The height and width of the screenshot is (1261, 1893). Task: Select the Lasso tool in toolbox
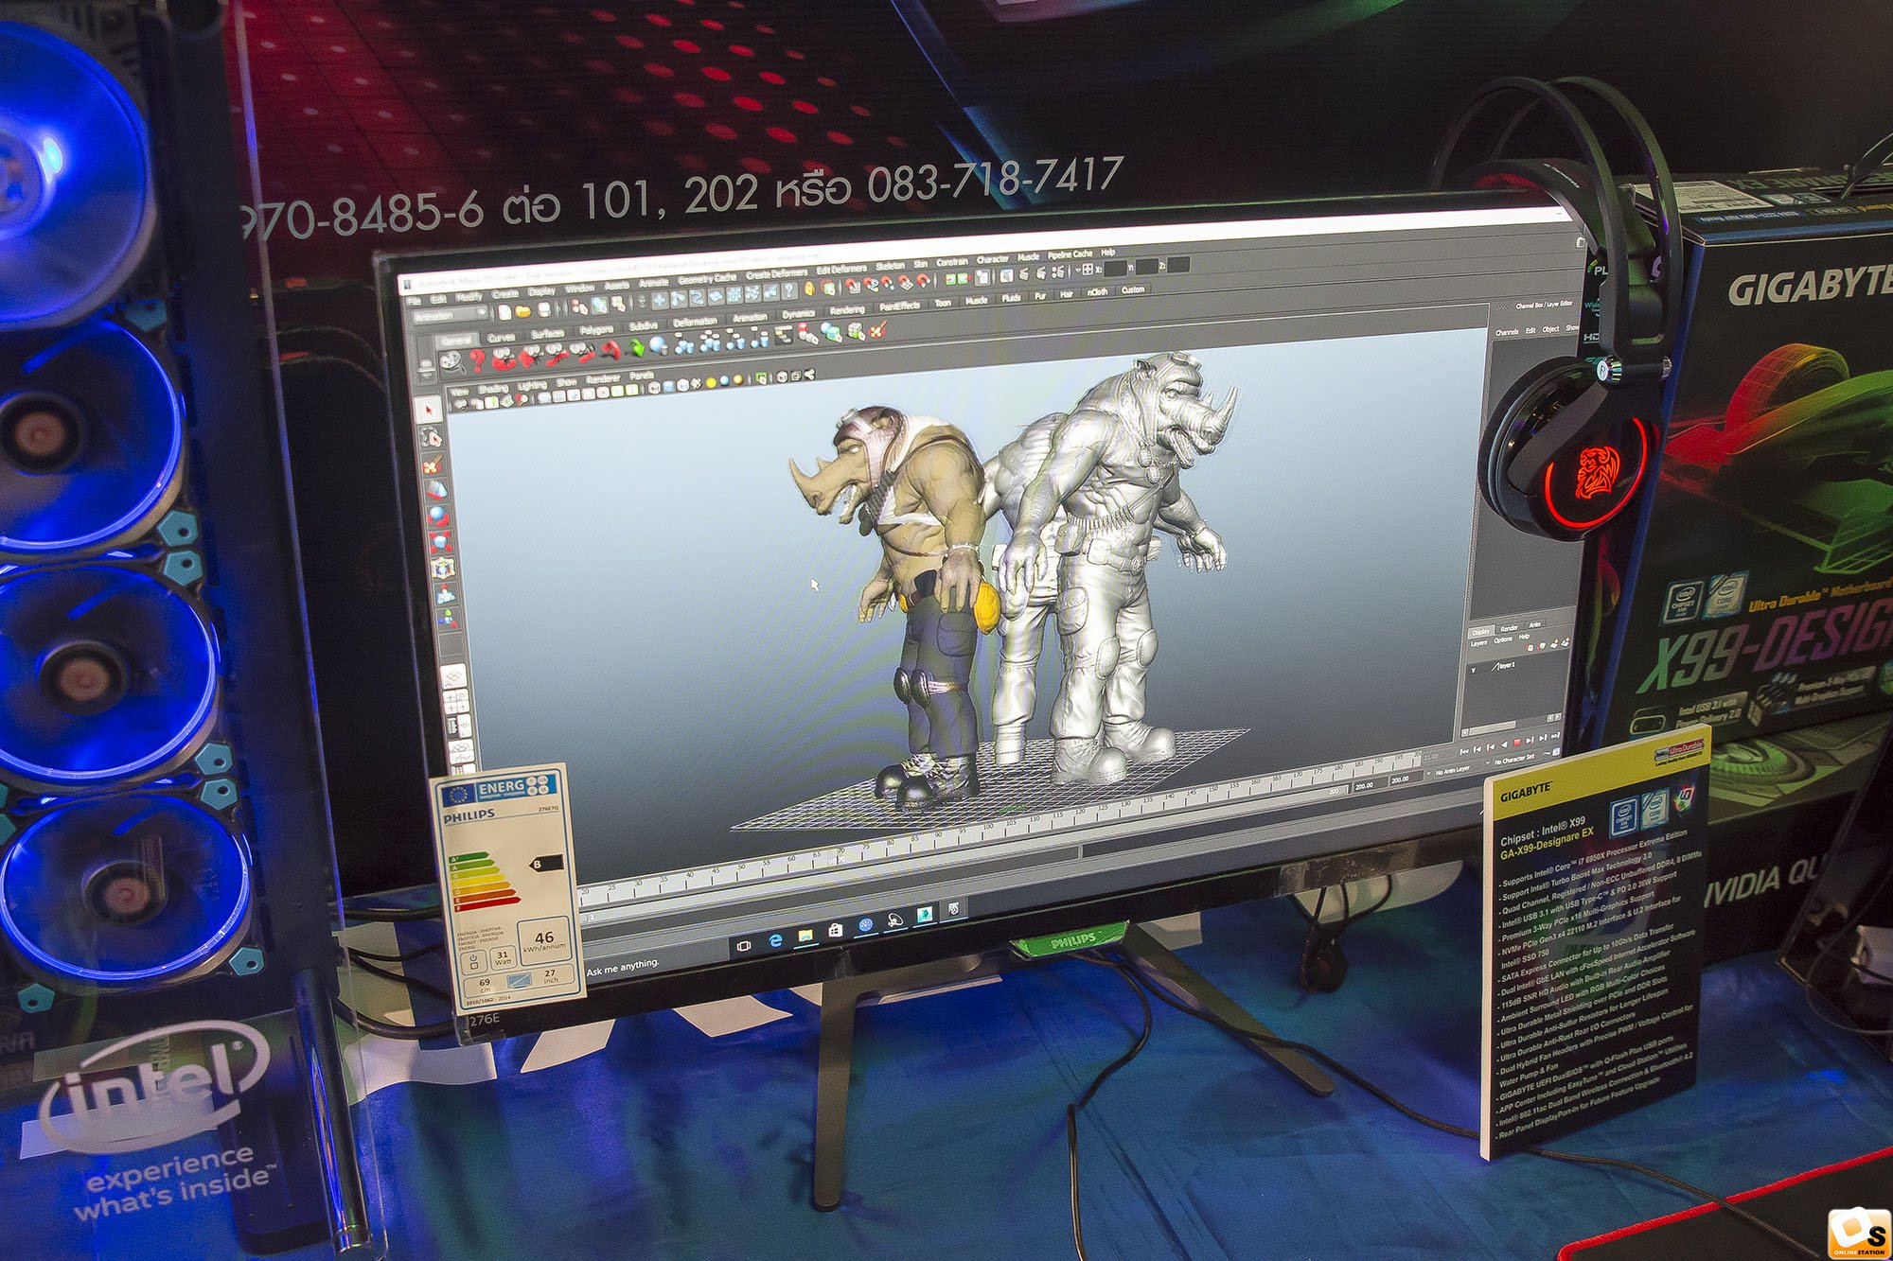pos(432,438)
